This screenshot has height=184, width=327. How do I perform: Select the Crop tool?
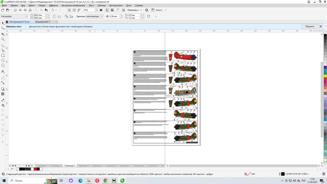3,34
